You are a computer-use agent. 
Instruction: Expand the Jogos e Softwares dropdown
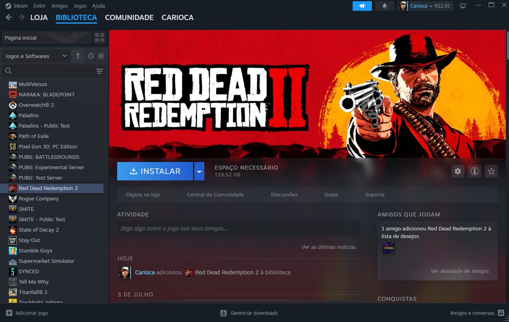(36, 56)
